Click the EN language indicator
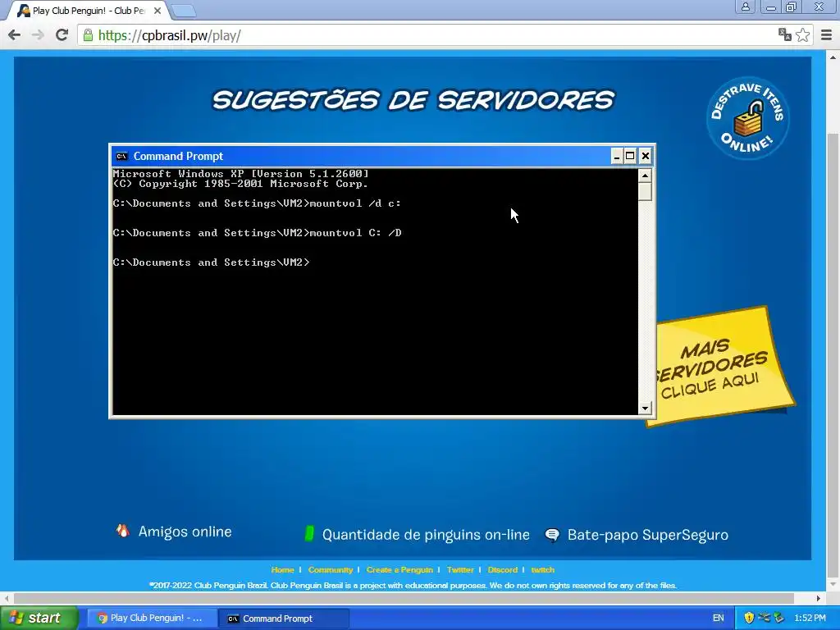The width and height of the screenshot is (840, 630). pyautogui.click(x=719, y=619)
